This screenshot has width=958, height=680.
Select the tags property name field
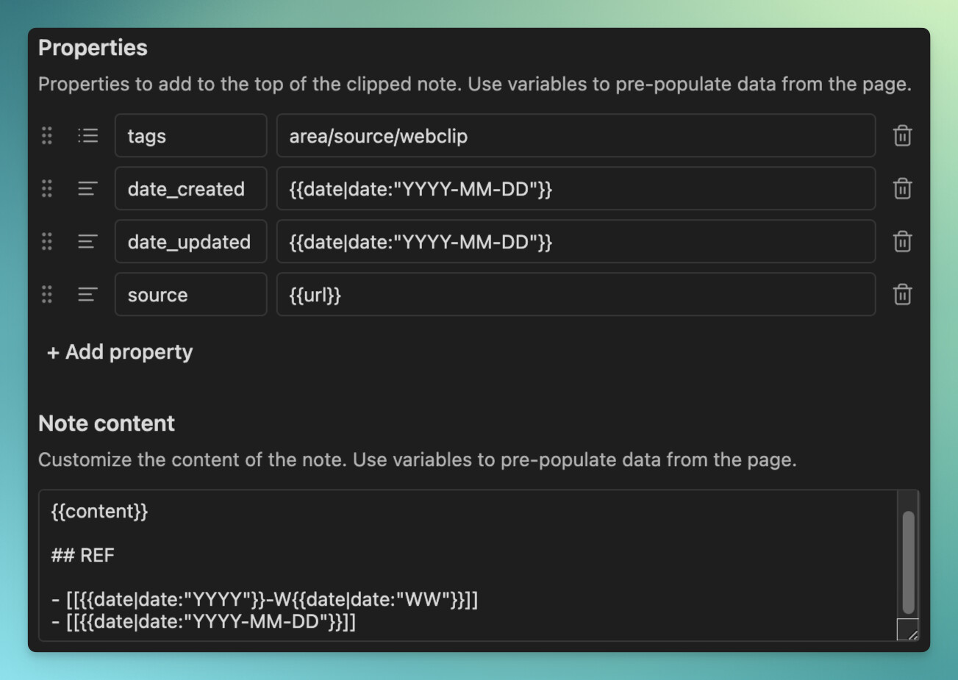pyautogui.click(x=190, y=135)
